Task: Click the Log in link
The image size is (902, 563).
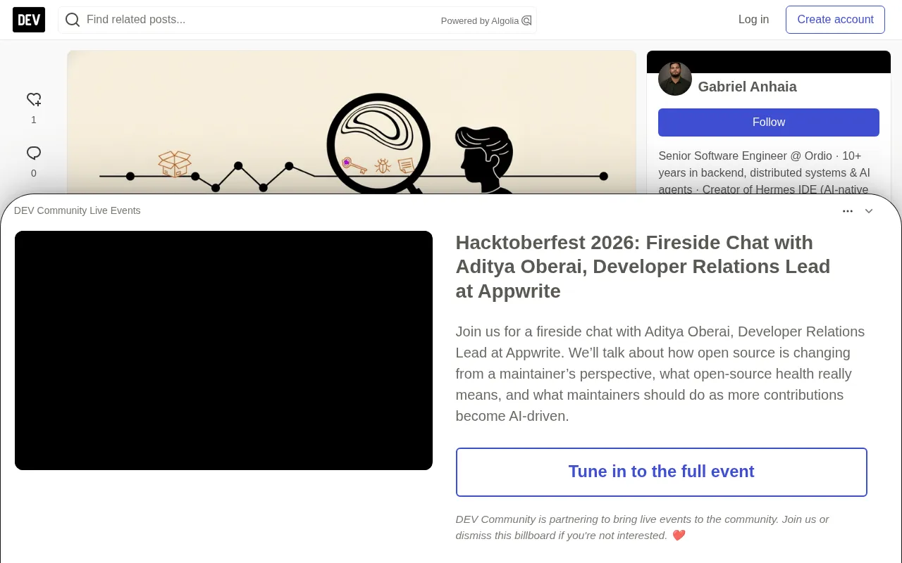Action: click(753, 20)
